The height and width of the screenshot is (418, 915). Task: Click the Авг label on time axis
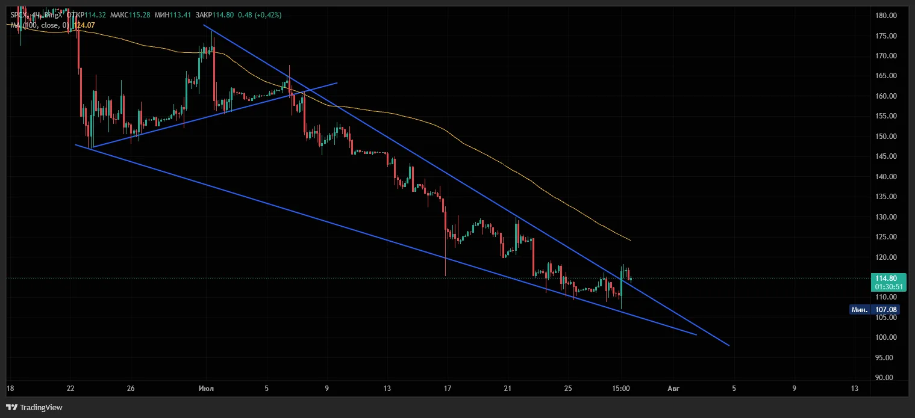(673, 389)
